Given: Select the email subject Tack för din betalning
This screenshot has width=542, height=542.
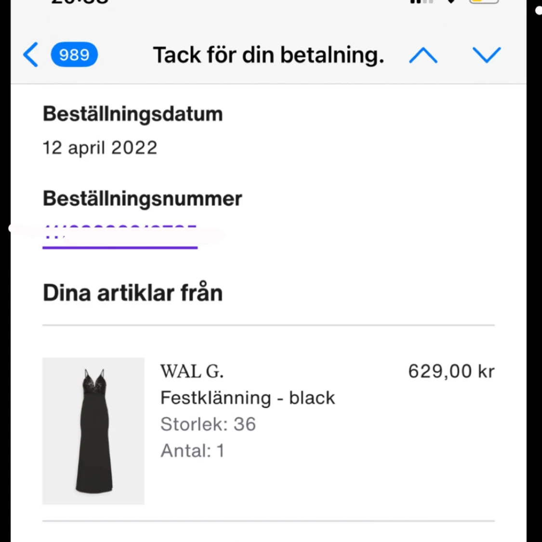Looking at the screenshot, I should 268,55.
